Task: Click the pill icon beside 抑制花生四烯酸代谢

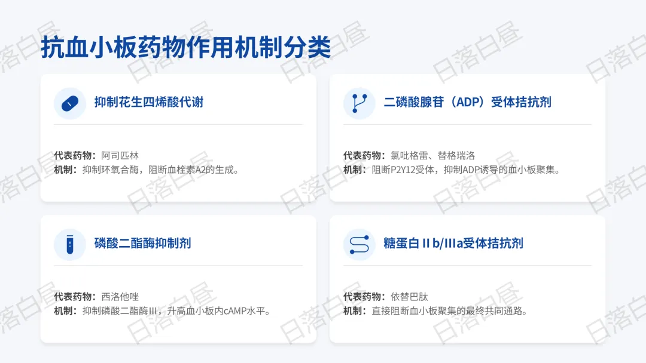Action: (x=69, y=104)
